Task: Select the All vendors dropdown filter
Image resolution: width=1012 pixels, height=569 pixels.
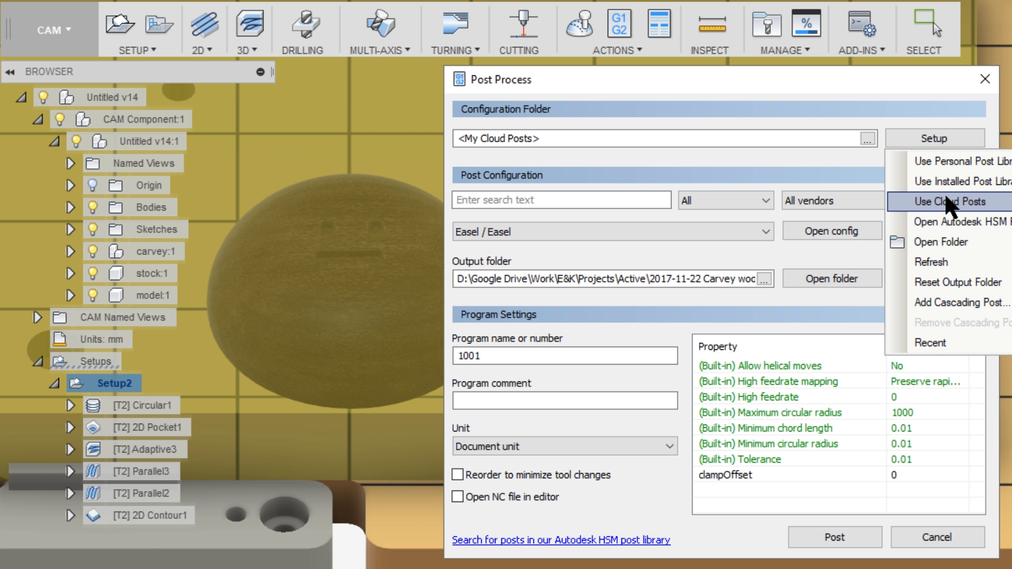Action: (x=831, y=201)
